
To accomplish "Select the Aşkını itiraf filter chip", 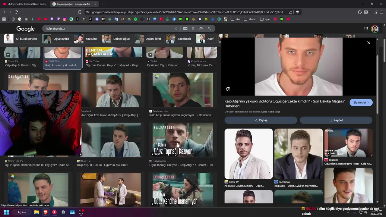I will click(x=149, y=39).
